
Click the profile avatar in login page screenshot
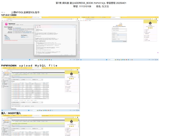point(150,23)
